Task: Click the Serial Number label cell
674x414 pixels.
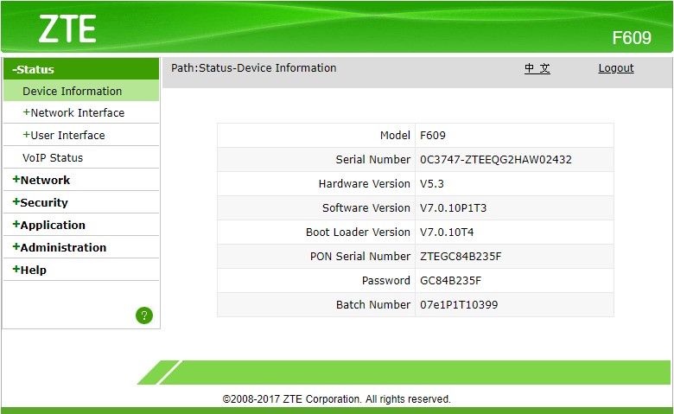Action: click(x=316, y=160)
